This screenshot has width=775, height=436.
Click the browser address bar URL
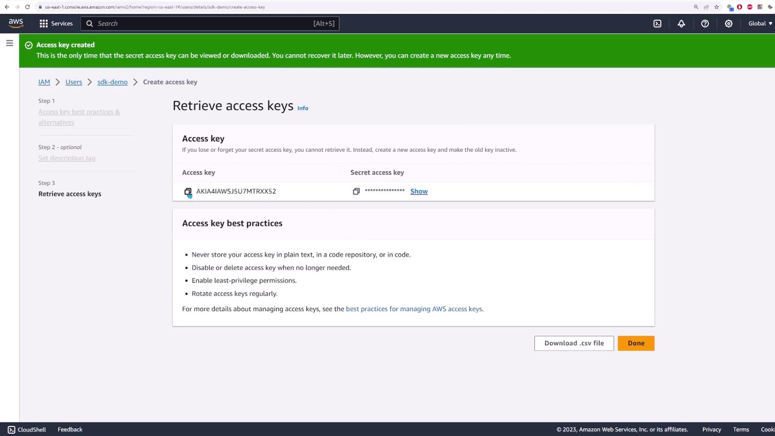tap(155, 7)
